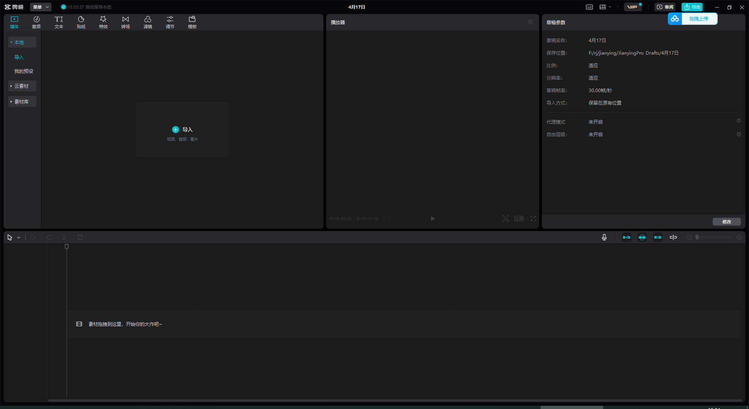749x409 pixels.
Task: Click the Baidu cloud icon badge
Action: [x=675, y=19]
